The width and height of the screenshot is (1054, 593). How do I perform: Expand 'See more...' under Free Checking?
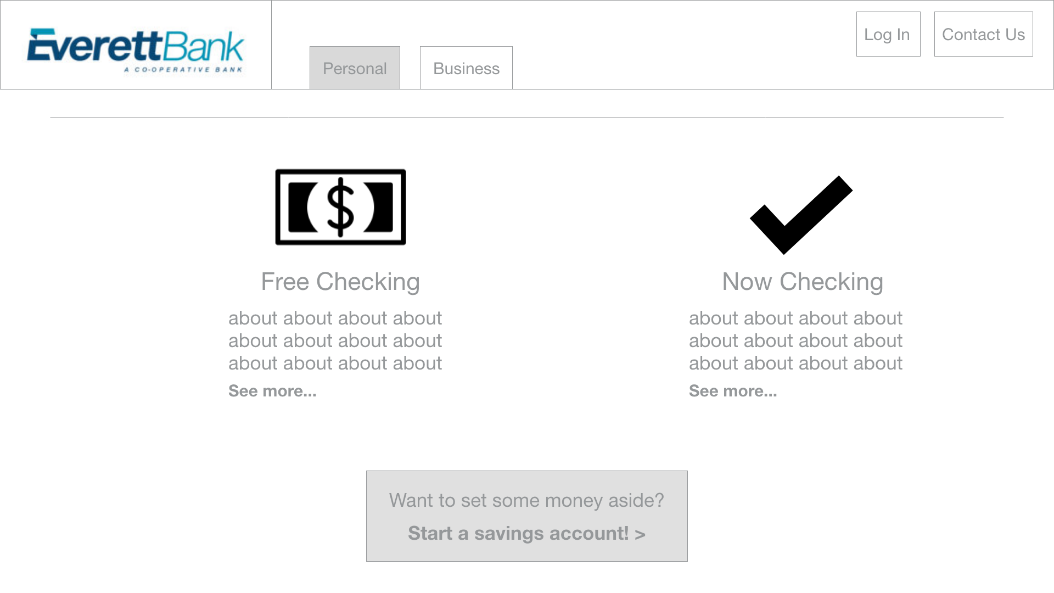point(272,391)
